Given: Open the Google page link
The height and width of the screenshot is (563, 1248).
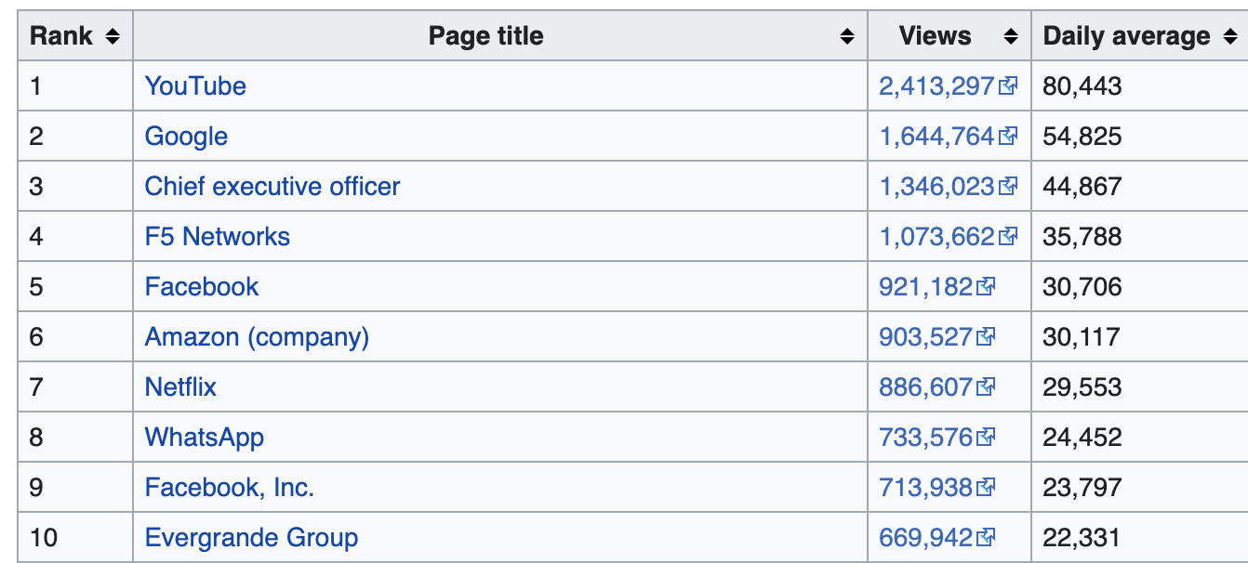Looking at the screenshot, I should click(x=186, y=137).
